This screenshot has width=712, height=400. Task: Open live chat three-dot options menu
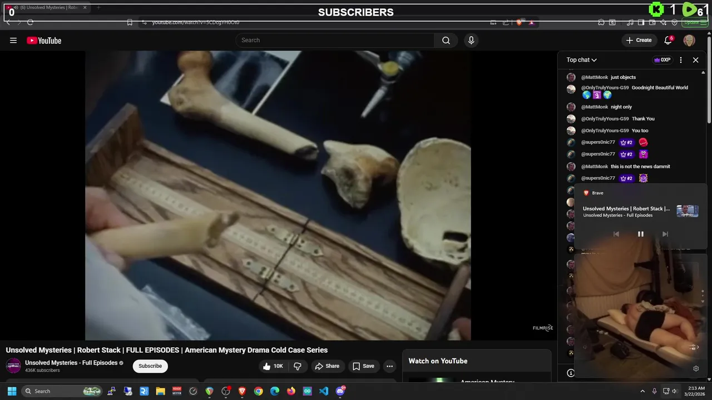681,60
